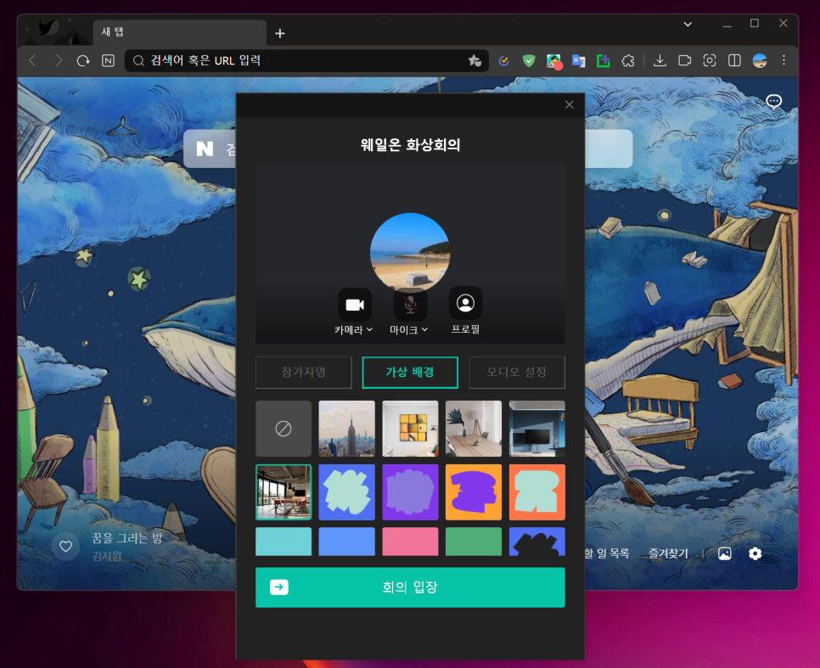Toggle the camera button in meeting preview
The width and height of the screenshot is (820, 668).
point(355,304)
